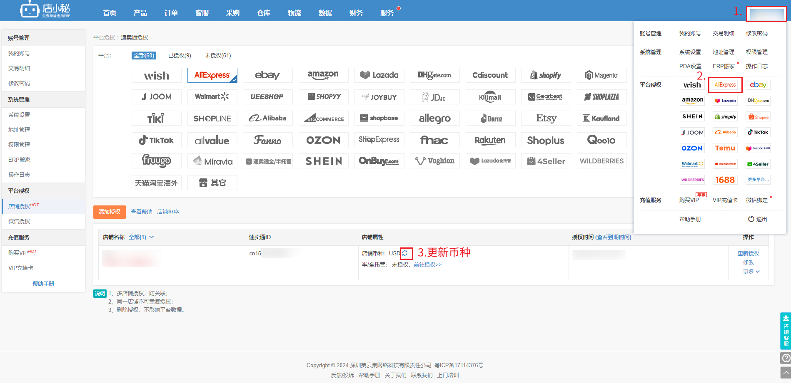Open the 查看帮助 link
The width and height of the screenshot is (791, 383).
pyautogui.click(x=142, y=212)
